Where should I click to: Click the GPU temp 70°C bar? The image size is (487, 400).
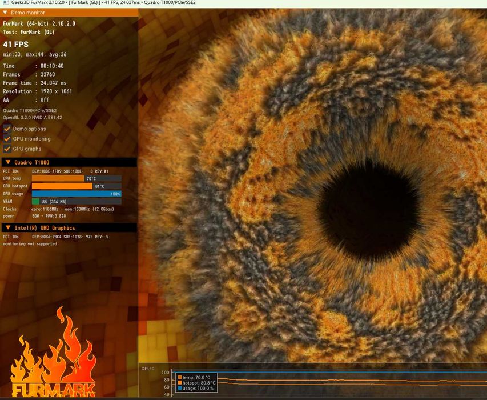77,178
